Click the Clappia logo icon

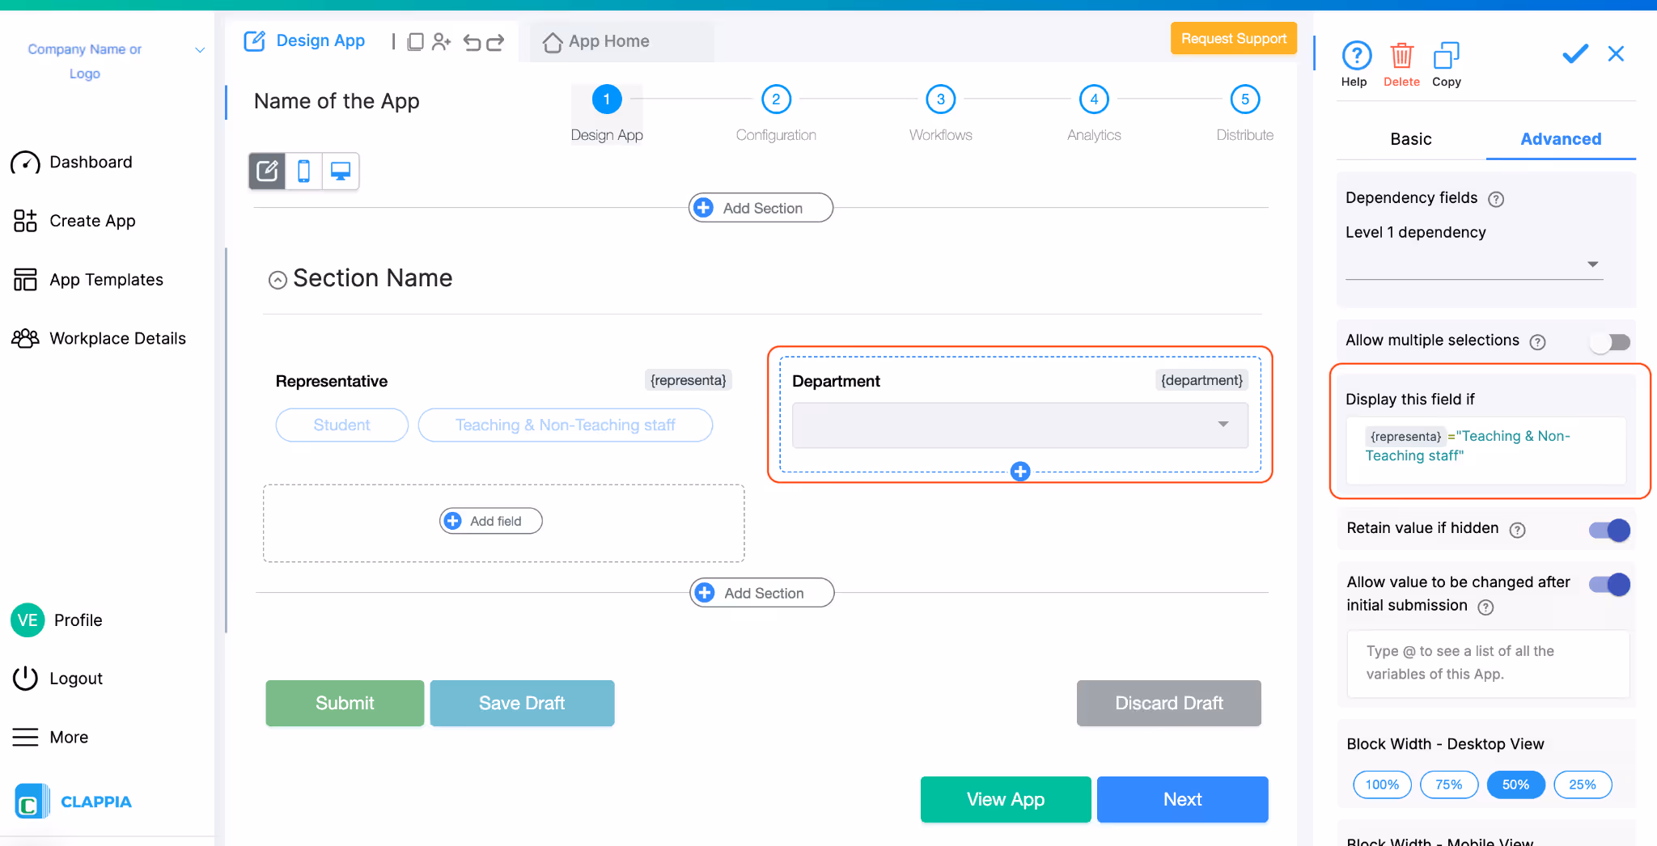[x=32, y=802]
